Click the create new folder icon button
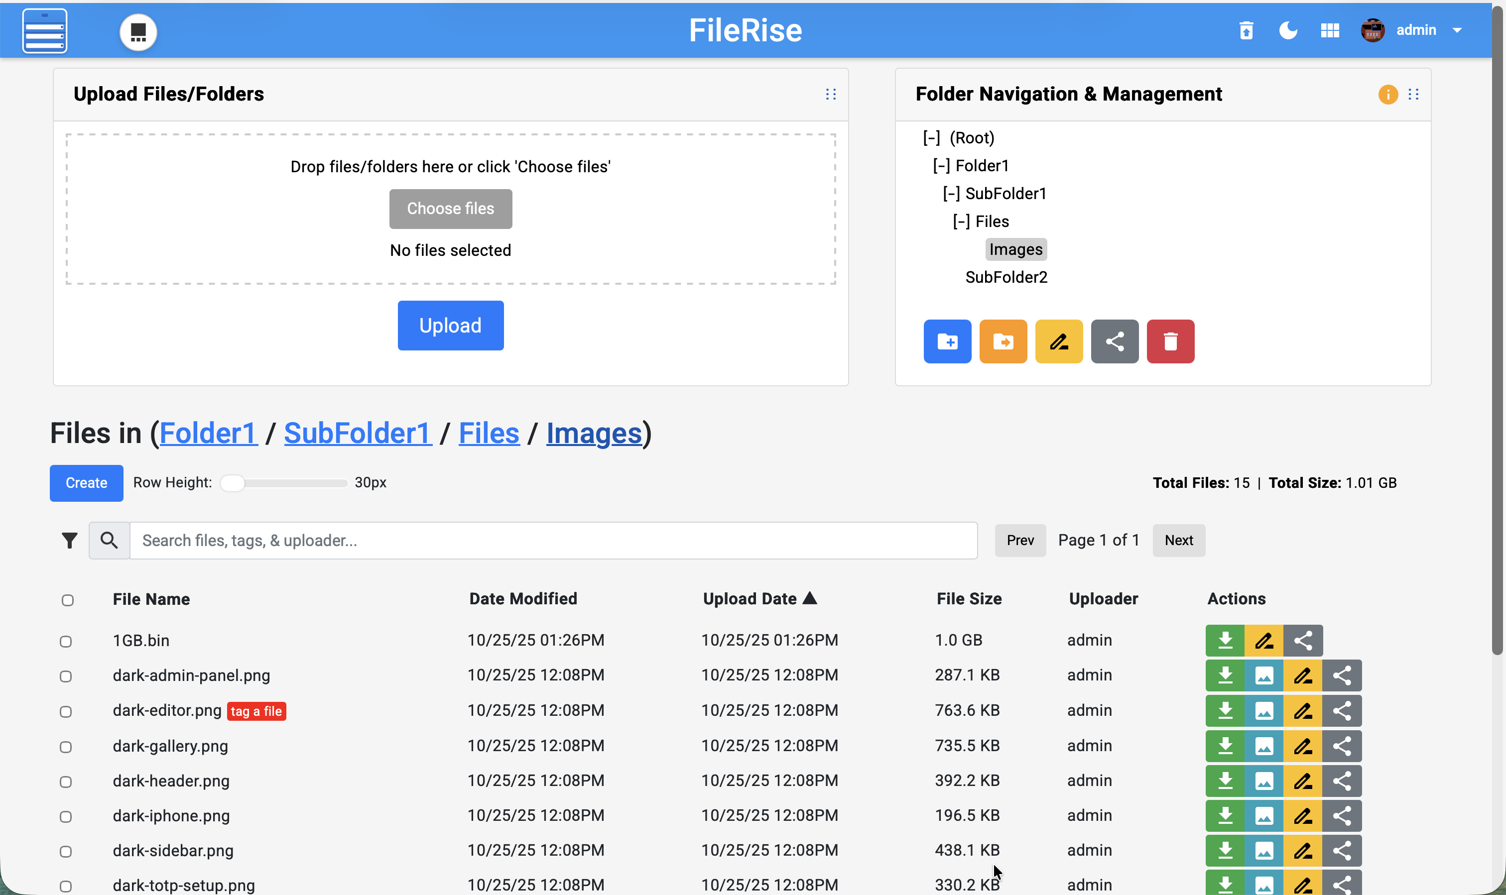Image resolution: width=1506 pixels, height=895 pixels. click(x=947, y=341)
